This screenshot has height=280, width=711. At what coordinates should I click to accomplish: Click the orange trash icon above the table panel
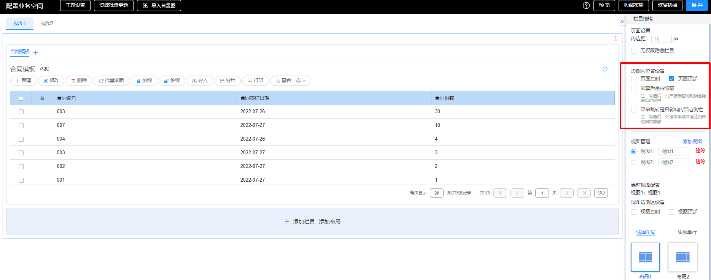point(616,39)
